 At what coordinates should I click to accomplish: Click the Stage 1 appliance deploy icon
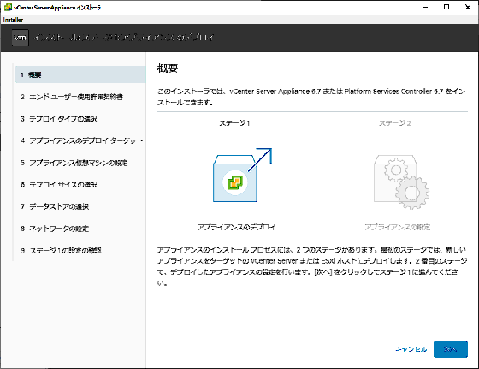(x=242, y=176)
